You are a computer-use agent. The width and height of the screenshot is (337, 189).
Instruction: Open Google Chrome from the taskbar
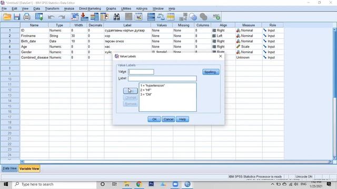(138, 184)
